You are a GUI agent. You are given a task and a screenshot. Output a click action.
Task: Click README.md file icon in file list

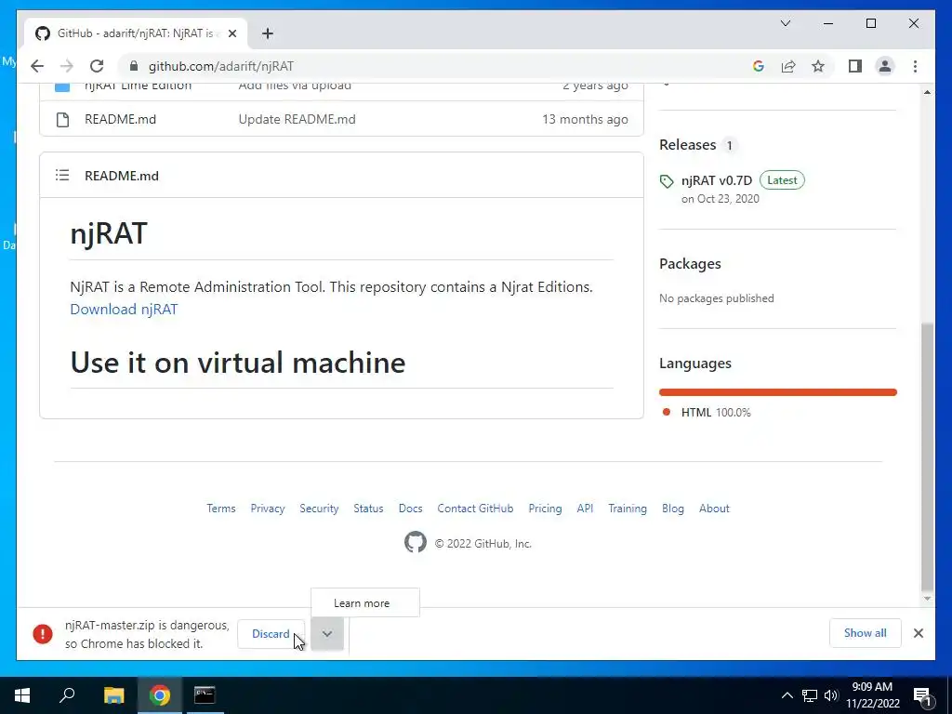(62, 120)
